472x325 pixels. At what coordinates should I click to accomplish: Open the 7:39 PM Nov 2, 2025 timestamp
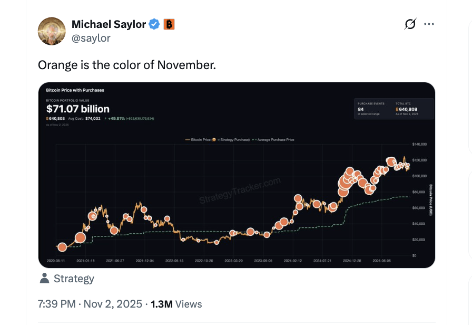(x=90, y=304)
